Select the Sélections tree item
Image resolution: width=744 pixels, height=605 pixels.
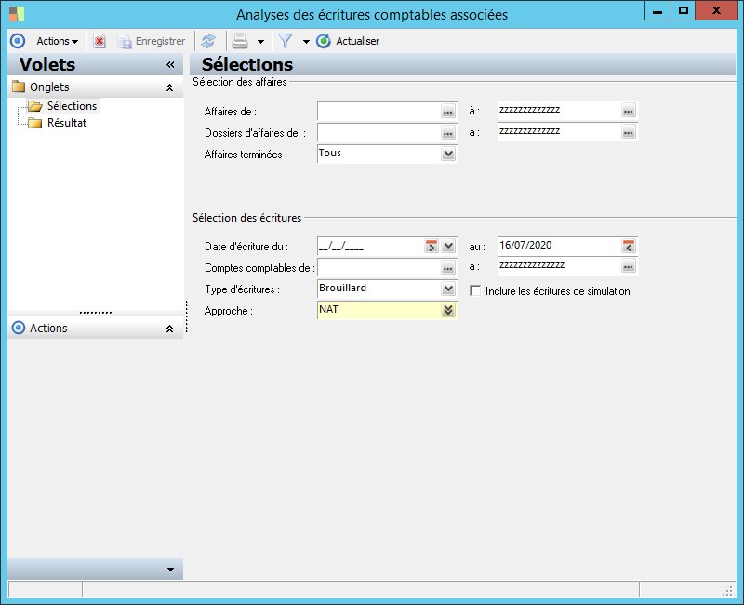point(72,106)
